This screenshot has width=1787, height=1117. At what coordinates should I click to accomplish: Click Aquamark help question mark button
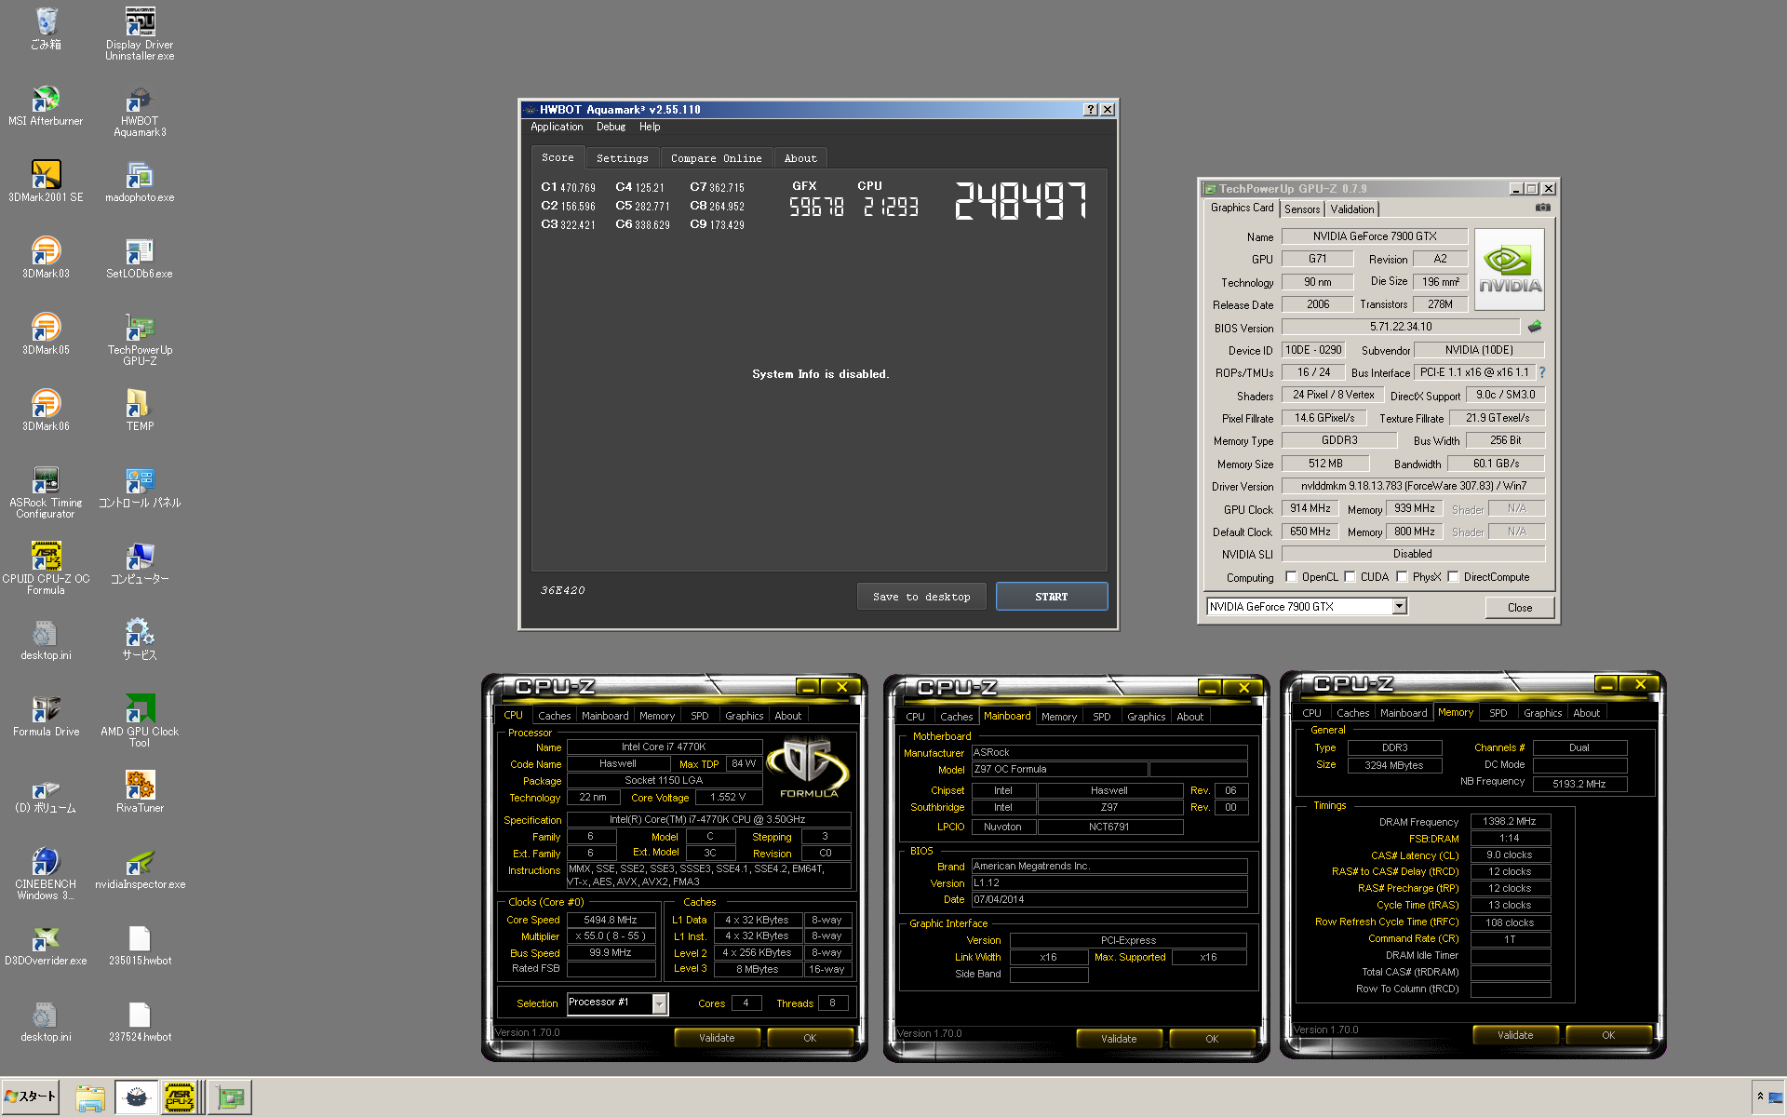1091,110
